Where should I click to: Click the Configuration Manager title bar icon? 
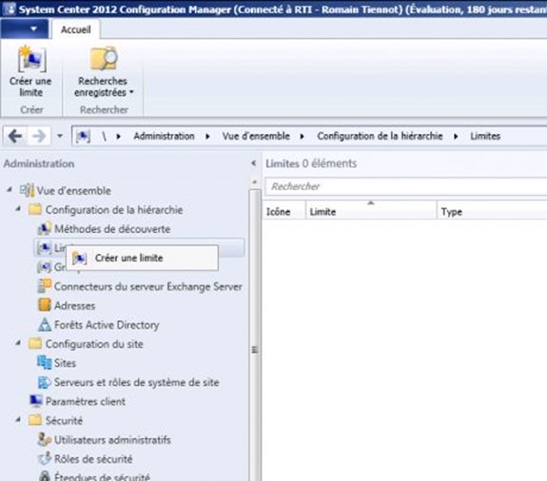tap(10, 9)
